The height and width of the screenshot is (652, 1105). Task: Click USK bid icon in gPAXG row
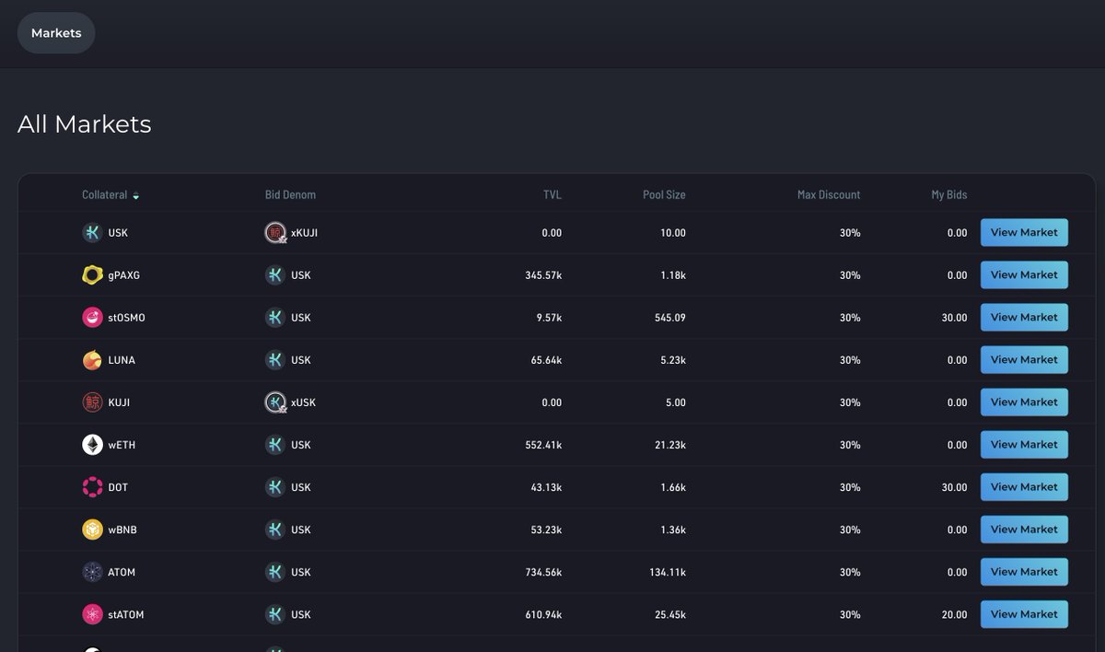[275, 275]
